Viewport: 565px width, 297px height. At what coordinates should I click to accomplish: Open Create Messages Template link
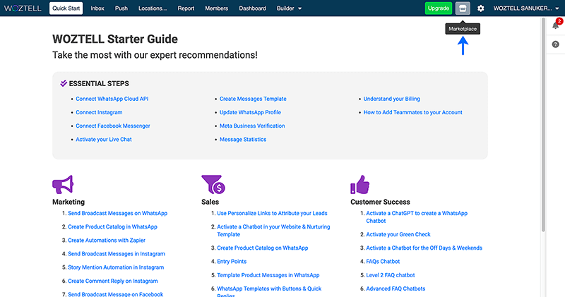(253, 99)
